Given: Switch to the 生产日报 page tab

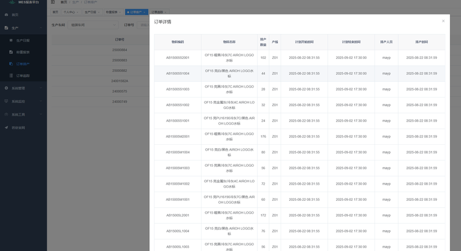Looking at the screenshot, I should [x=92, y=12].
